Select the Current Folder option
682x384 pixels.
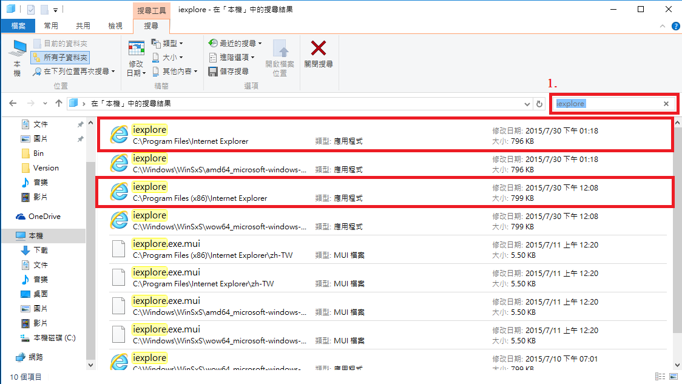(x=61, y=44)
